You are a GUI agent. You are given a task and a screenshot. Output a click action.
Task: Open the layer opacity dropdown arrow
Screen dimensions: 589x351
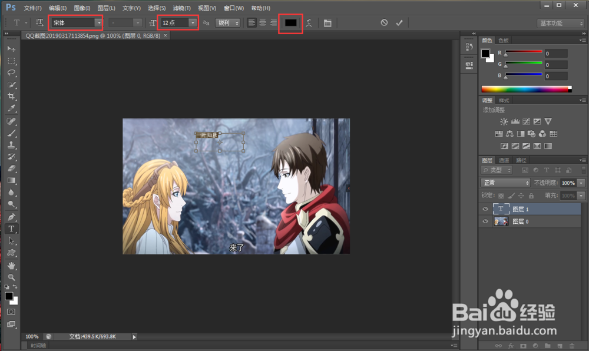[x=581, y=183]
